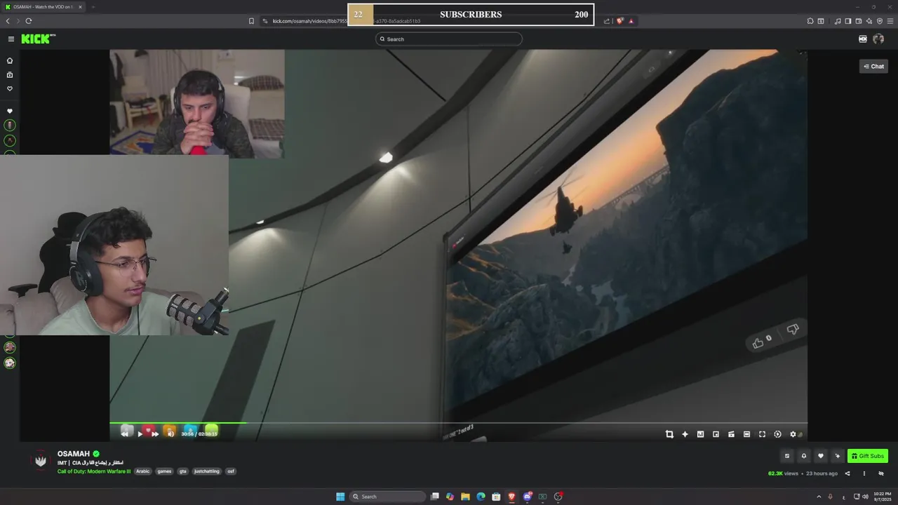
Task: Open the OSAMAH channel avatar
Action: 41,461
